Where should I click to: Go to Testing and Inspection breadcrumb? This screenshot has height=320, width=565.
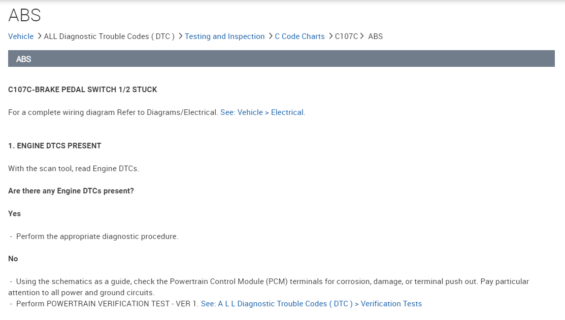pyautogui.click(x=224, y=36)
